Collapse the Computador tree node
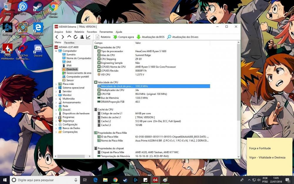This screenshot has height=184, width=294. pos(56,51)
